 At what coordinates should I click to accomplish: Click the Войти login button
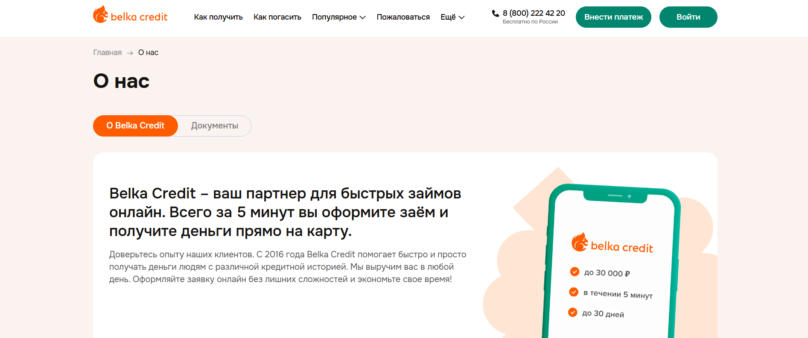tap(688, 17)
